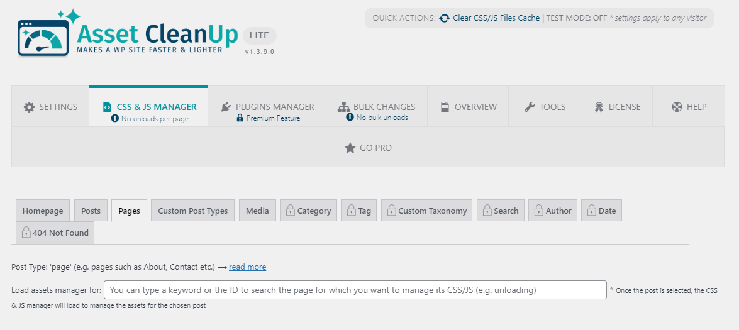Image resolution: width=739 pixels, height=330 pixels.
Task: Click the Help lifebuoy icon
Action: point(677,107)
